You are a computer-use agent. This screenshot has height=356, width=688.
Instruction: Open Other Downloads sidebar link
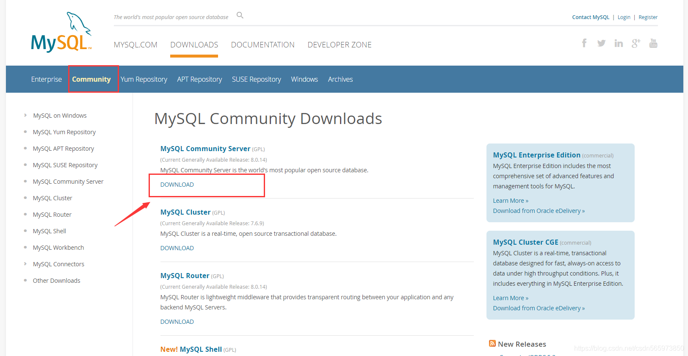pyautogui.click(x=56, y=281)
